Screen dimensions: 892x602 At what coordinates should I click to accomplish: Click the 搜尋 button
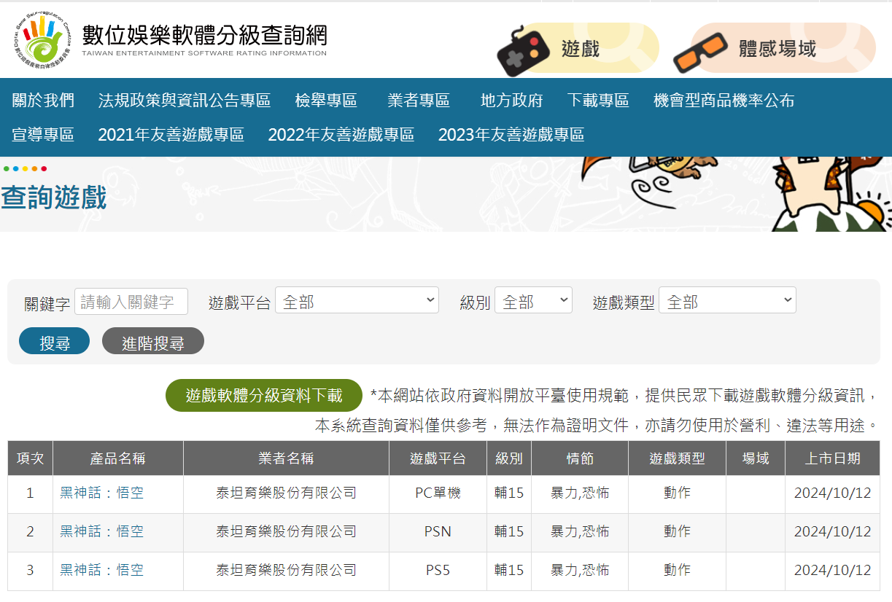coord(55,342)
